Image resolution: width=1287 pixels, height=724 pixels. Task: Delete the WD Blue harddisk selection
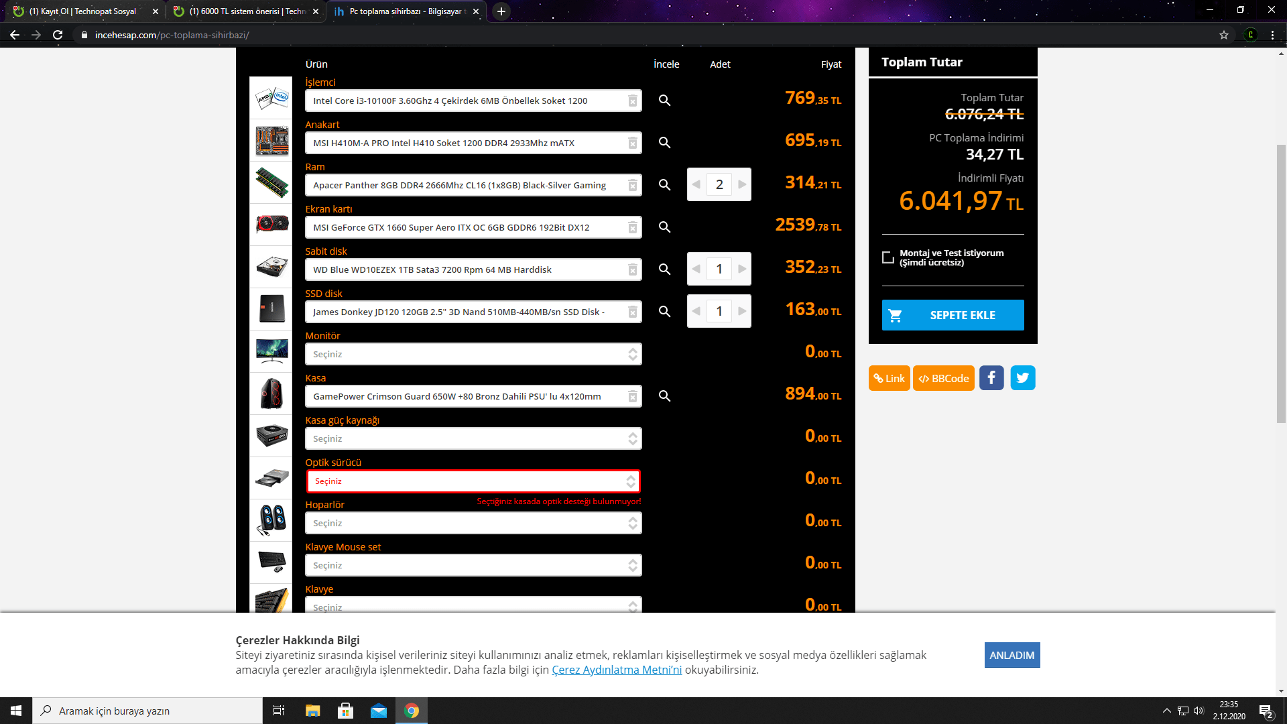tap(632, 269)
